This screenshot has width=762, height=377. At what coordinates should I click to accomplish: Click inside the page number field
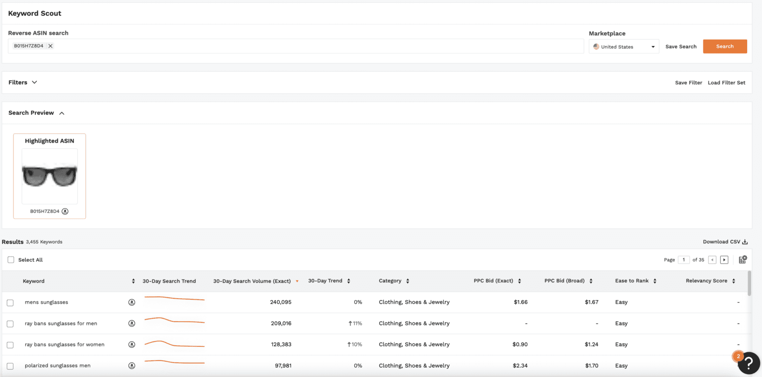point(684,259)
